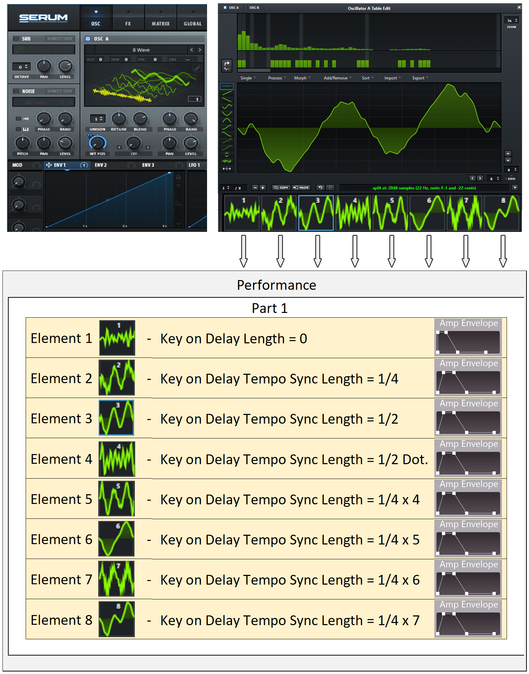The width and height of the screenshot is (529, 674).
Task: Select the flat line shape tool
Action: [227, 86]
